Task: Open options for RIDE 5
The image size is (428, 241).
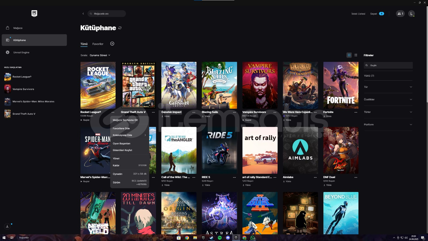Action: 234,177
